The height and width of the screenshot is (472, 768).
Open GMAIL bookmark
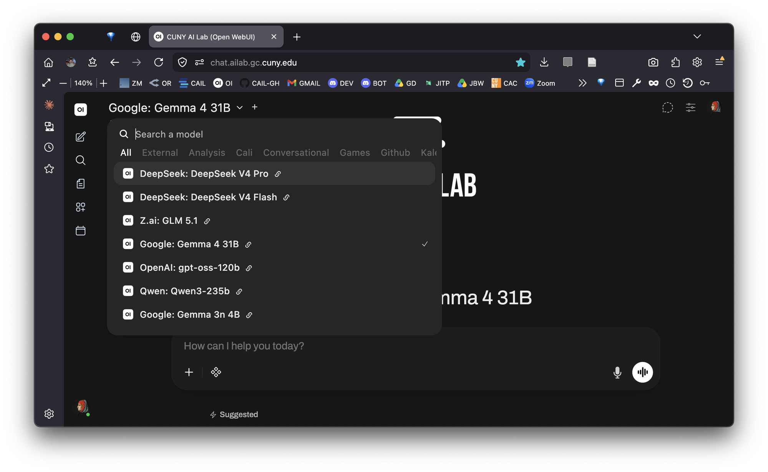(x=304, y=83)
